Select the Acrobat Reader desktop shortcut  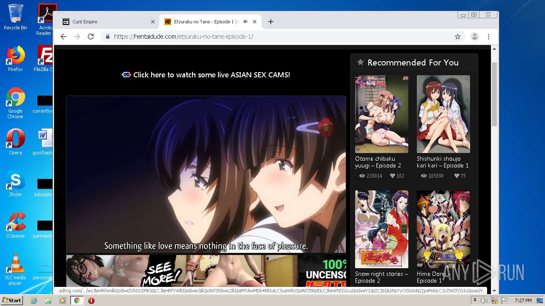coord(46,20)
